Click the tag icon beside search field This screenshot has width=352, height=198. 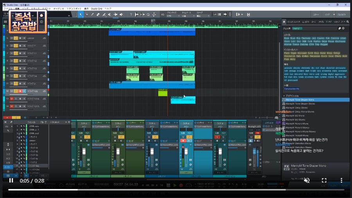(x=339, y=28)
